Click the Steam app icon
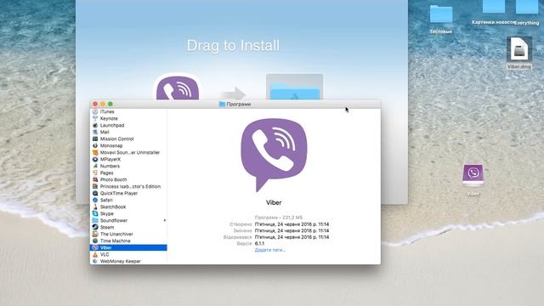 95,227
